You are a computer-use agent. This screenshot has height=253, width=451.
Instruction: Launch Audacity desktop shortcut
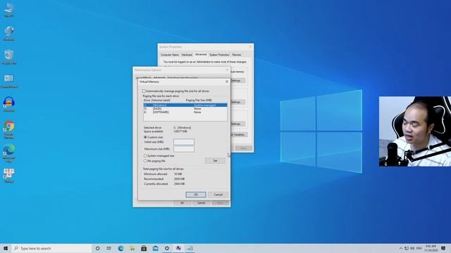[9, 105]
